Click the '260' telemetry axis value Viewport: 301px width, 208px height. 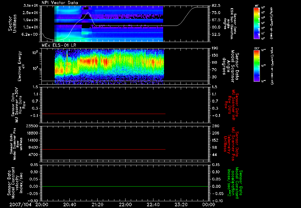coord(215,126)
